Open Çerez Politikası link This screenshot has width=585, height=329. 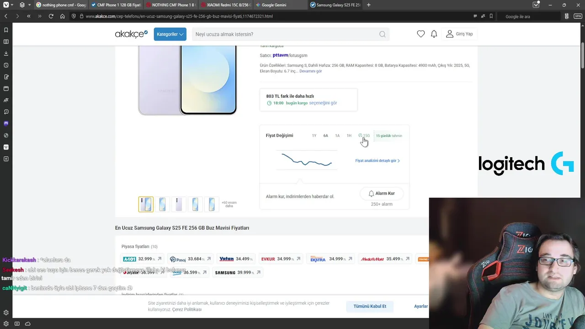[187, 309]
